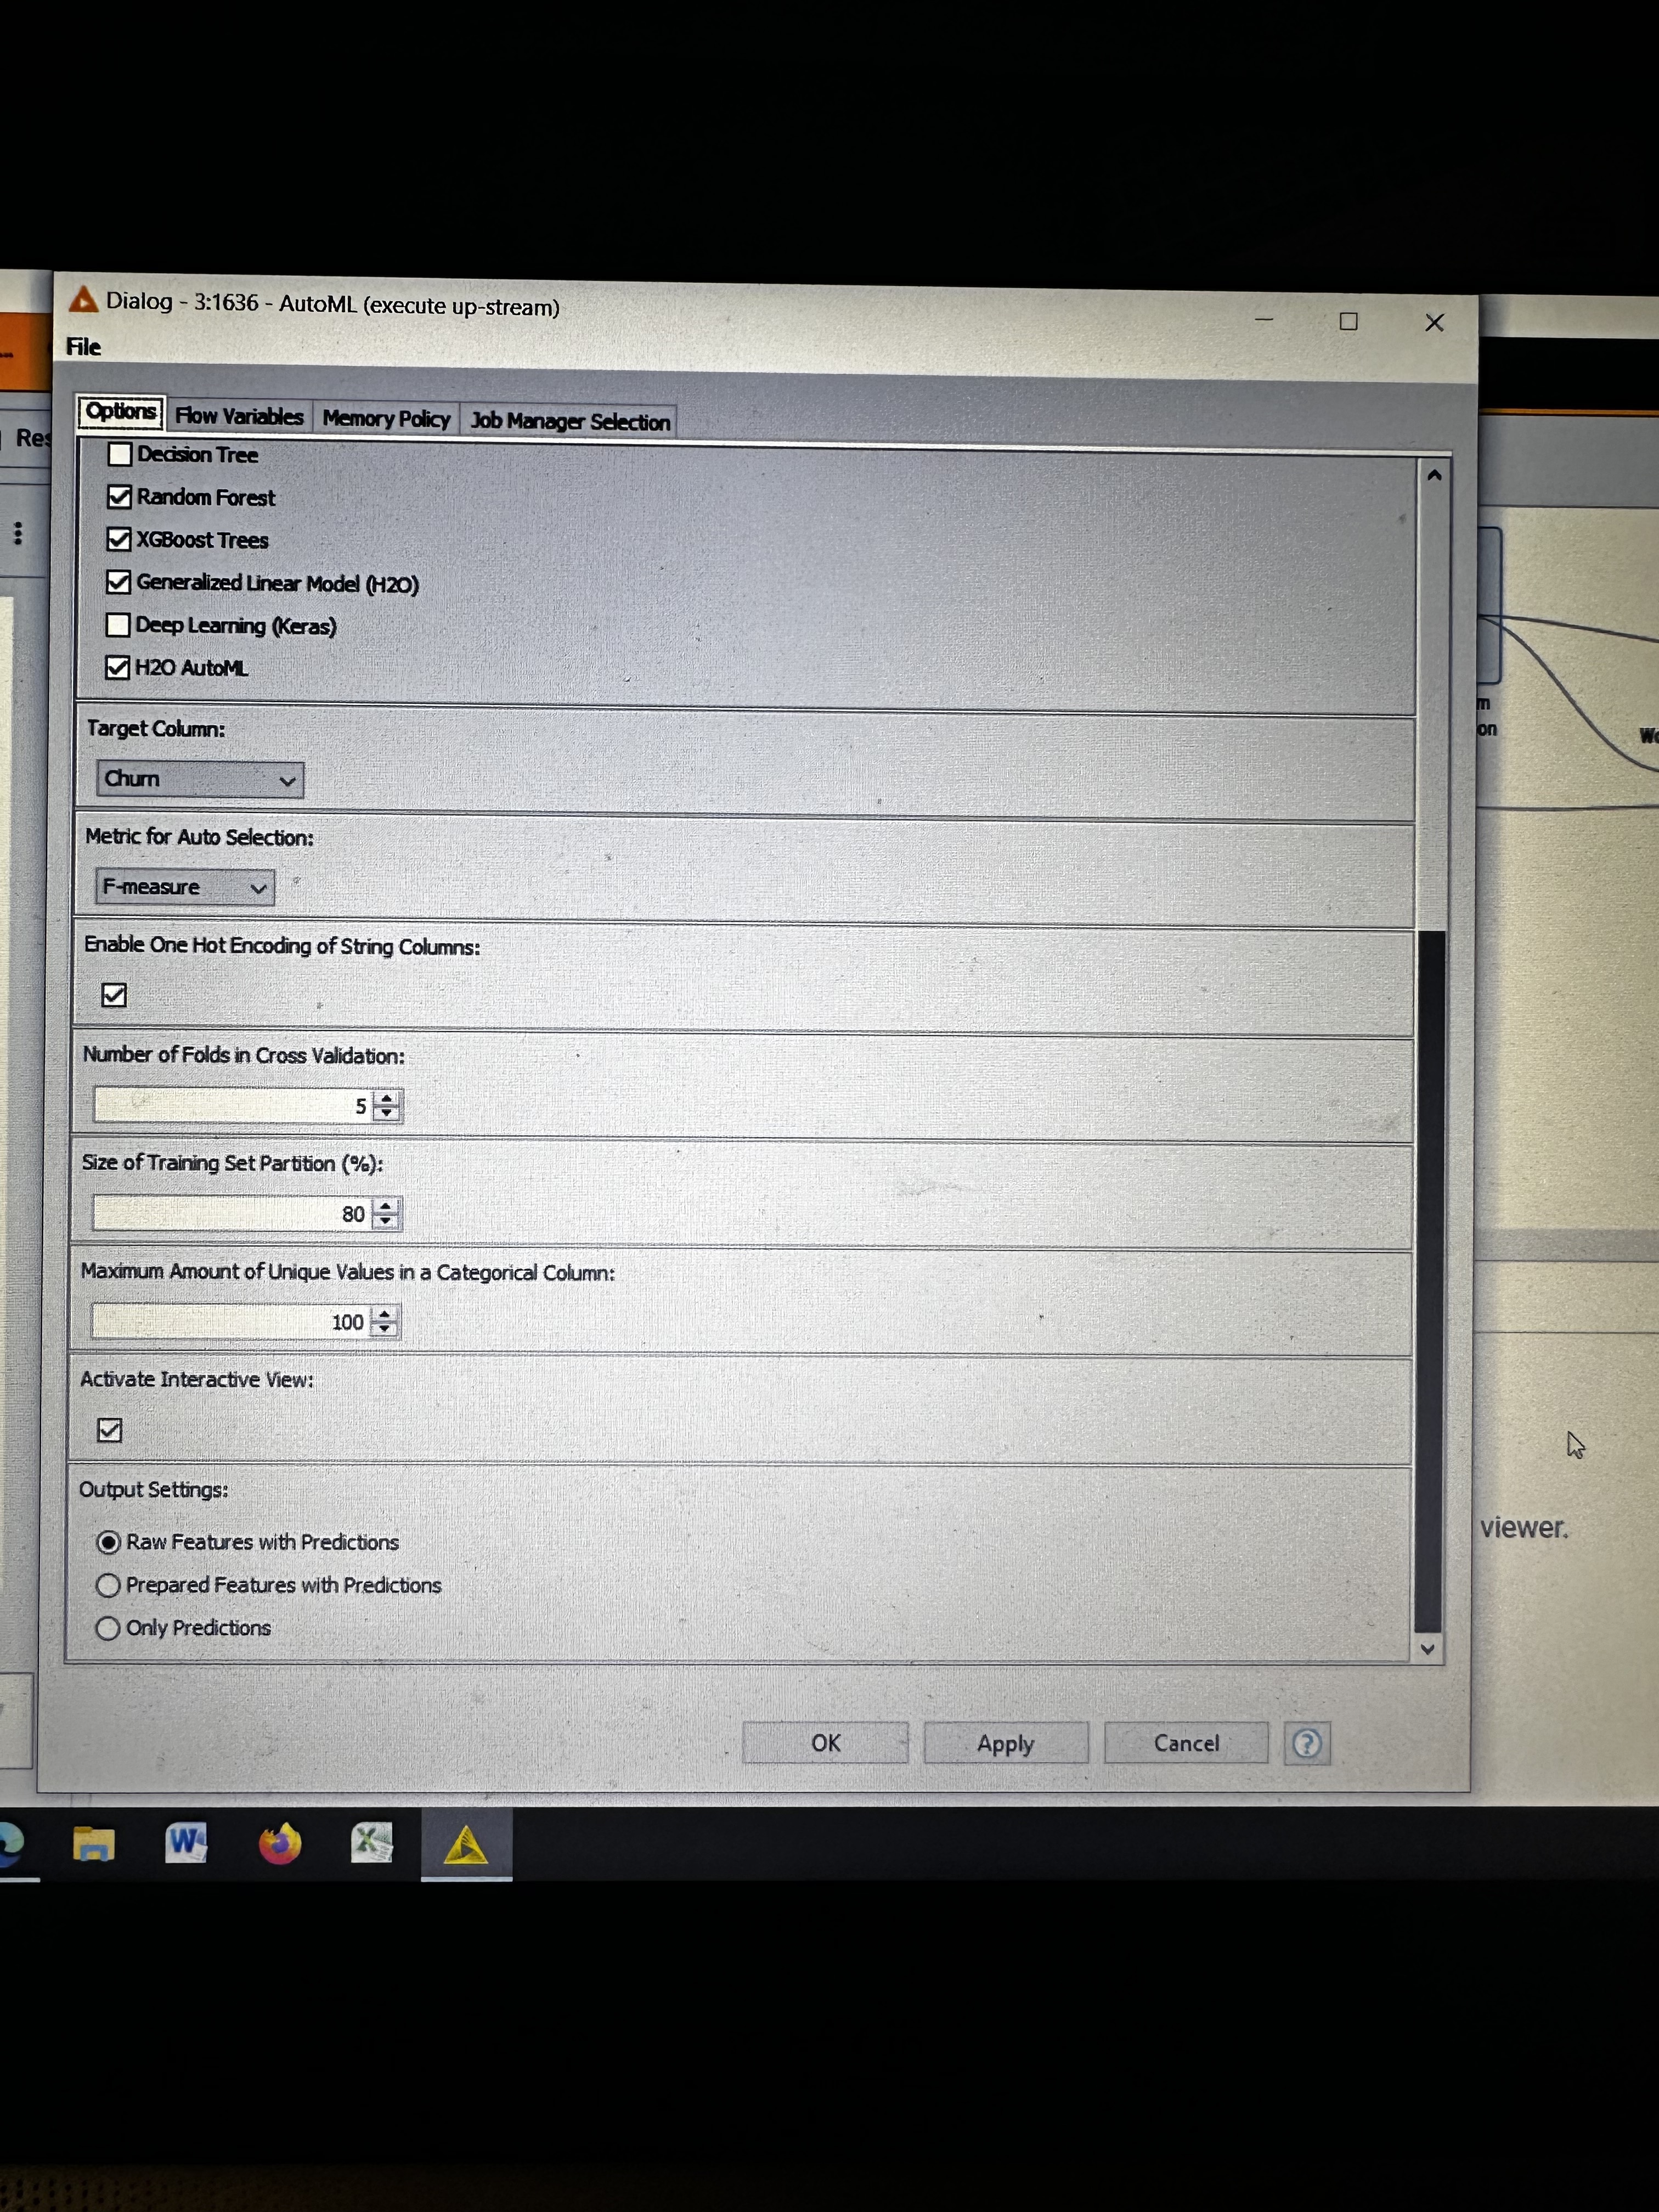
Task: Uncheck the Random Forest model
Action: click(x=119, y=496)
